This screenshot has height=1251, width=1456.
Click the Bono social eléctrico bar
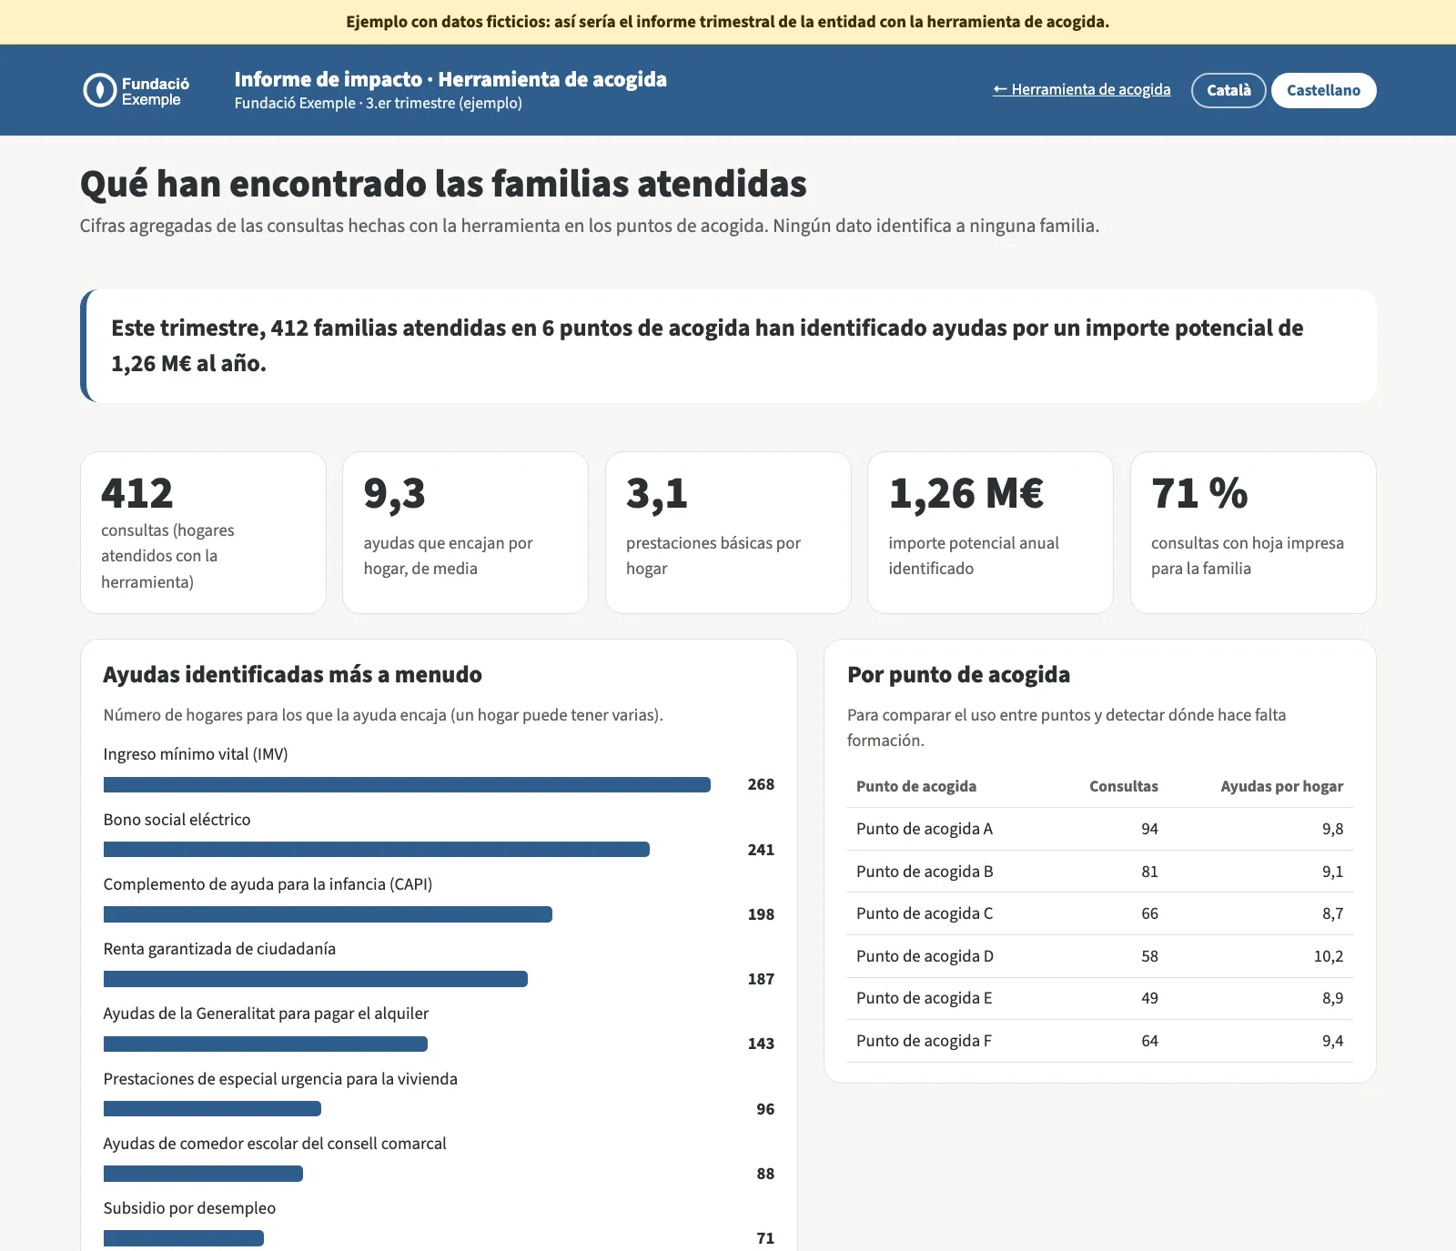pyautogui.click(x=377, y=850)
